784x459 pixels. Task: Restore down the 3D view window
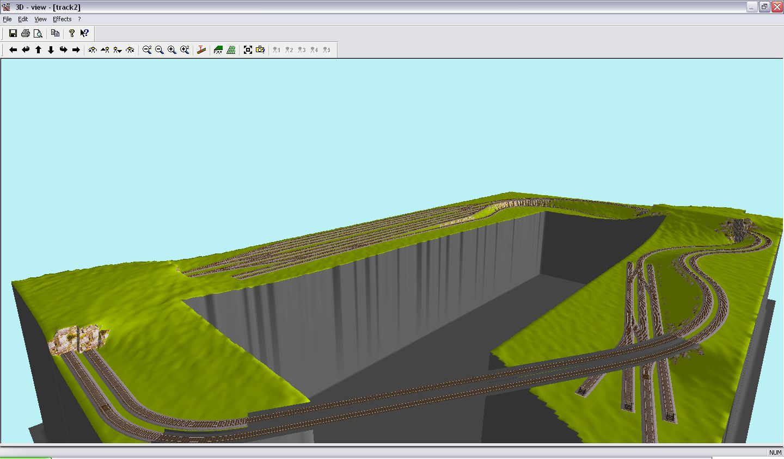pyautogui.click(x=764, y=7)
